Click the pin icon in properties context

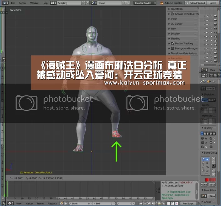point(202,81)
